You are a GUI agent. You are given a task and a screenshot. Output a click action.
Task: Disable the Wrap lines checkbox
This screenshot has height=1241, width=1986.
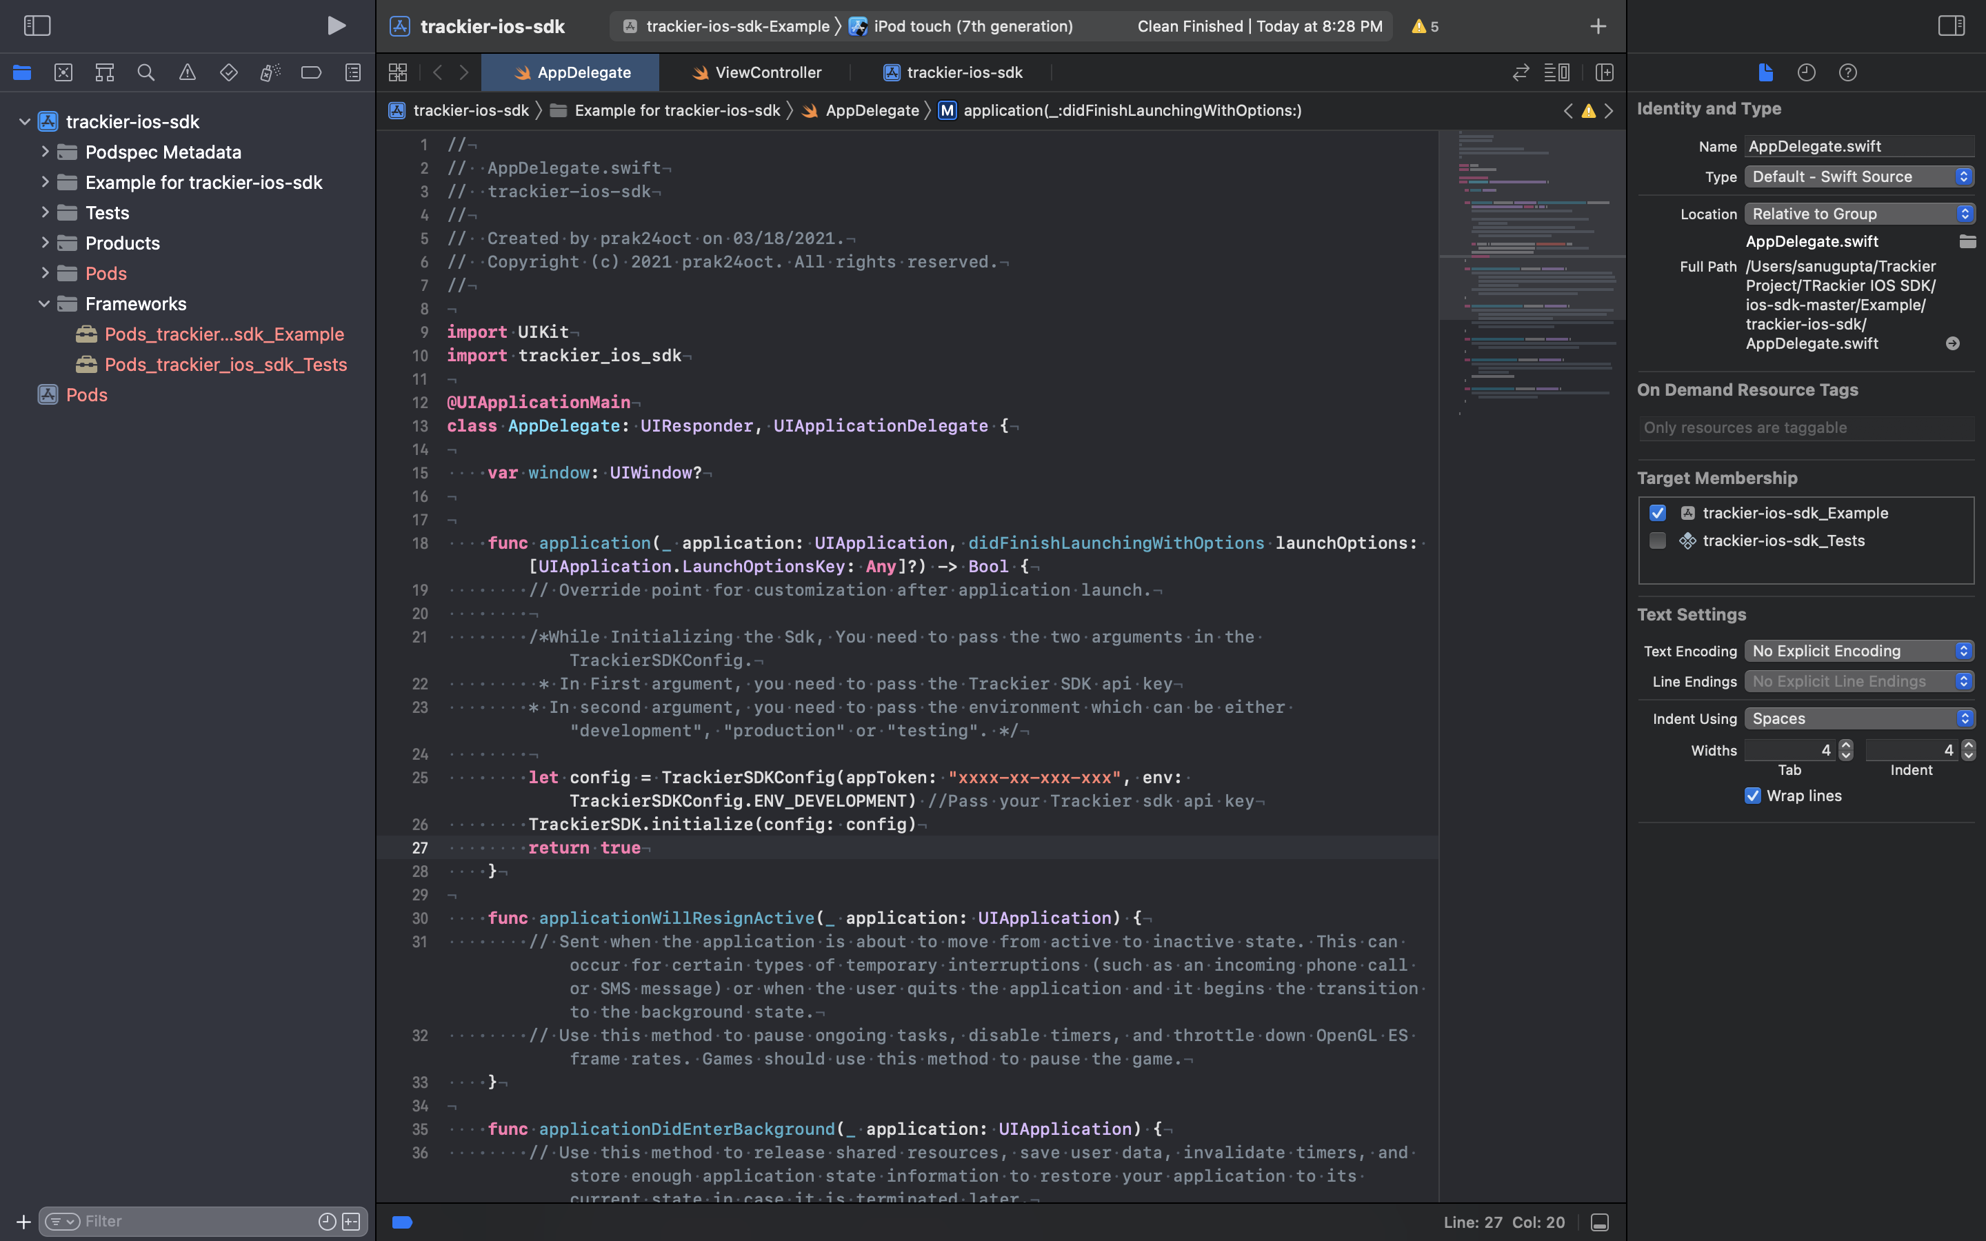point(1752,796)
